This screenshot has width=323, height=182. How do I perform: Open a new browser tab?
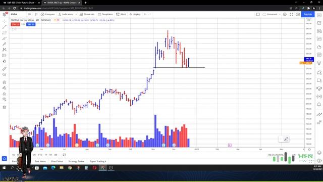point(85,3)
